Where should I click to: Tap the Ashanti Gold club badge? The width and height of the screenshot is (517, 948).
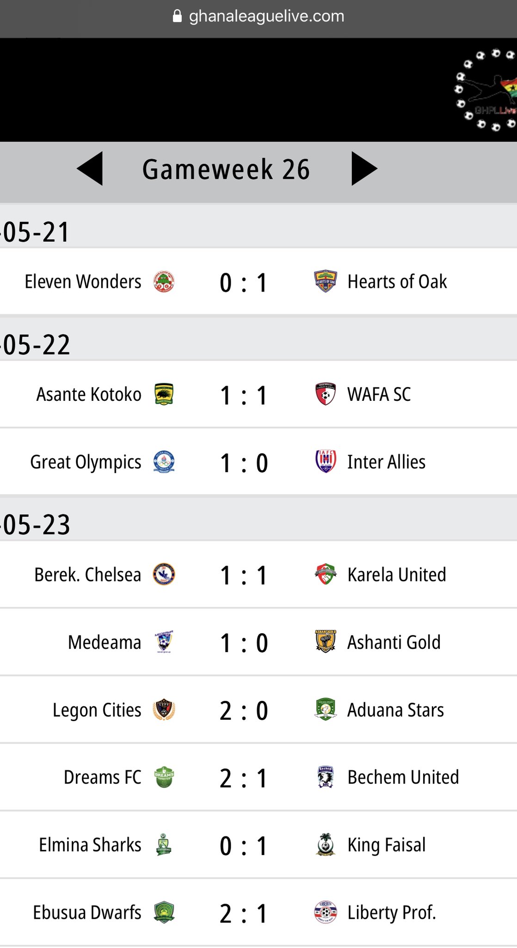click(326, 642)
